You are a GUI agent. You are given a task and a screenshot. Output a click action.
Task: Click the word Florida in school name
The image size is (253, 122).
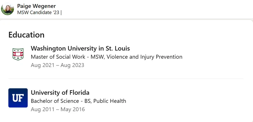(79, 93)
